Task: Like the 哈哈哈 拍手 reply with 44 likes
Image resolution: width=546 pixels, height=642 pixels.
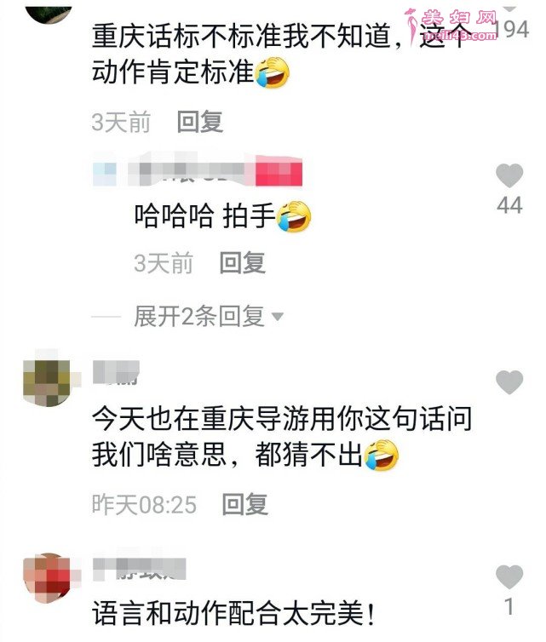Action: 509,175
